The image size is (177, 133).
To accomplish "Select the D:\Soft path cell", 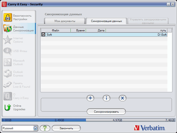I will coord(162,35).
